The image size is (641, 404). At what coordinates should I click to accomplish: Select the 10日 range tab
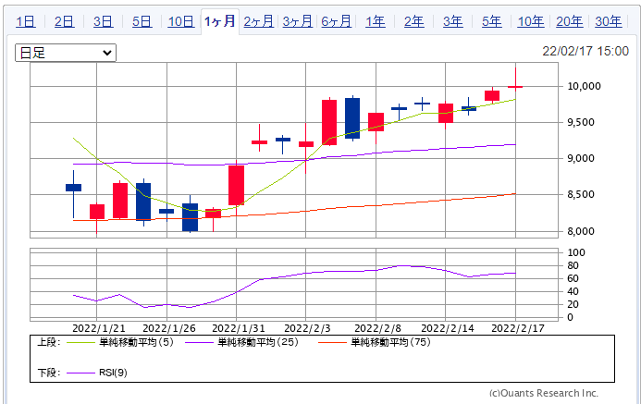[181, 21]
